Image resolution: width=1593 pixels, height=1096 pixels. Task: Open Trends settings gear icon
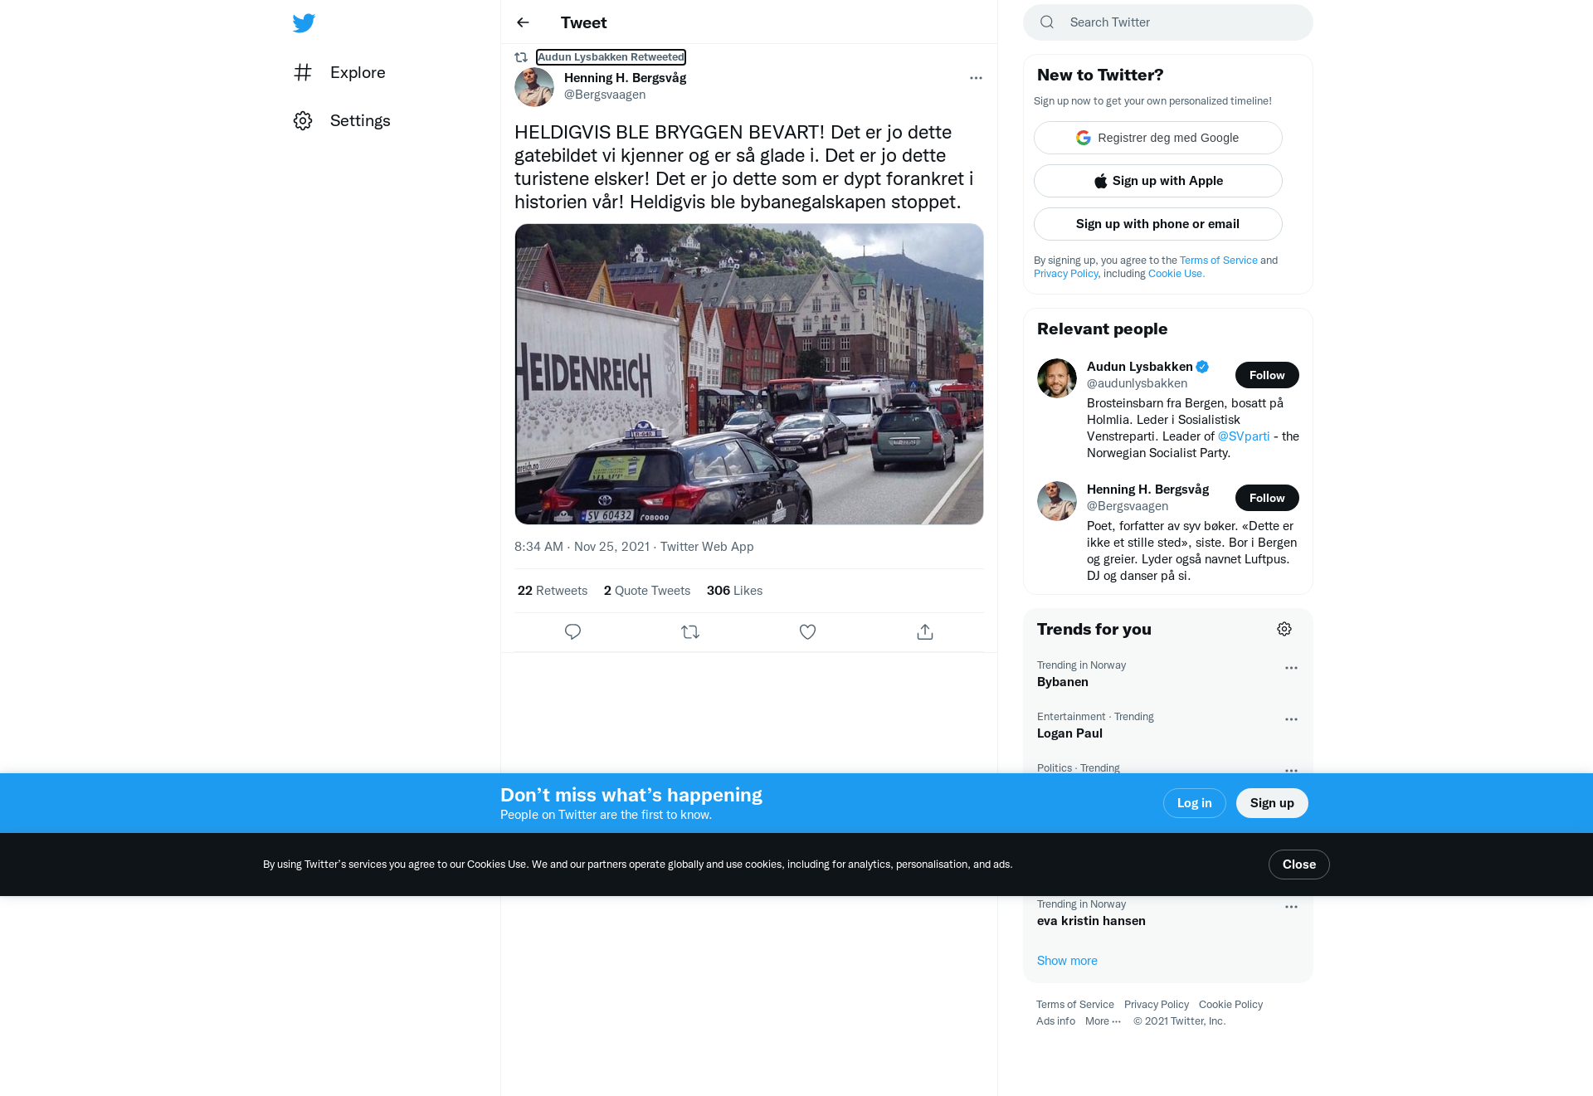pos(1284,629)
